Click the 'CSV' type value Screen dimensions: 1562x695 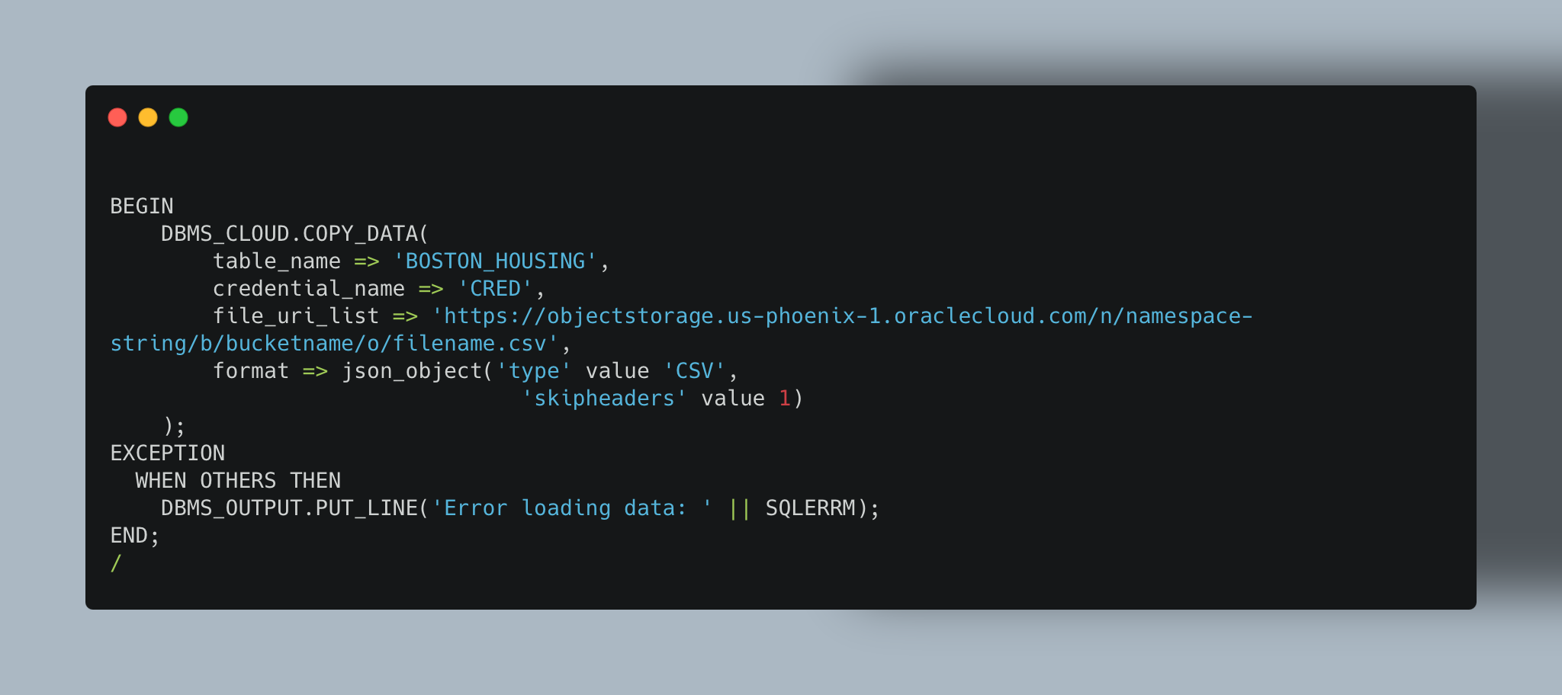(x=694, y=371)
